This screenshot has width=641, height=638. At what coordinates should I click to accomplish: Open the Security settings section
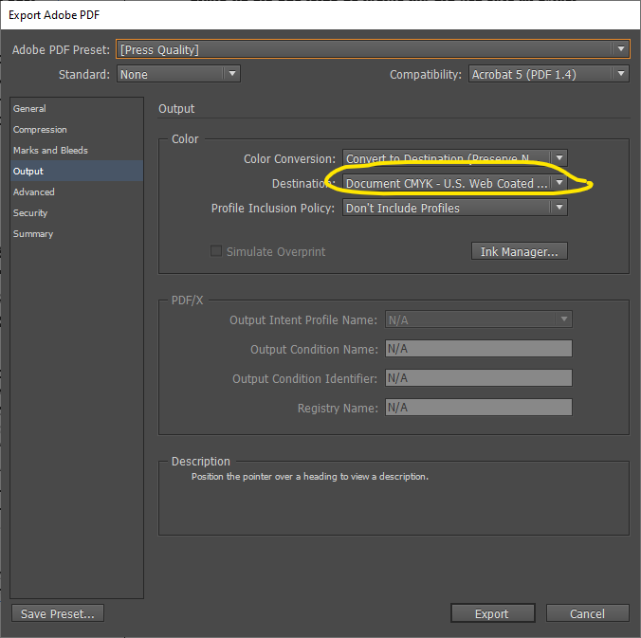(x=30, y=213)
